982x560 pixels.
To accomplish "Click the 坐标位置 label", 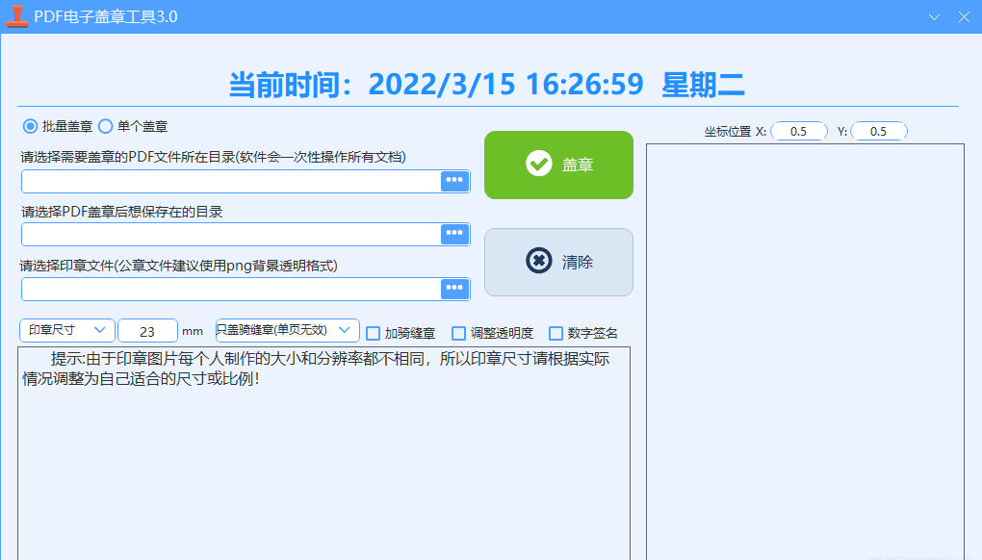I will [x=727, y=132].
